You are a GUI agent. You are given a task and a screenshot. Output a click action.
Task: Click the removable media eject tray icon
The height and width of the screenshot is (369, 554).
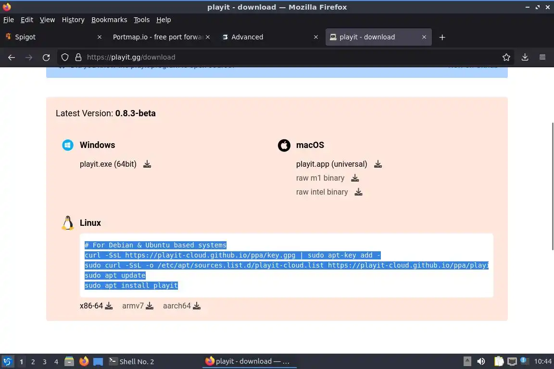pyautogui.click(x=467, y=361)
